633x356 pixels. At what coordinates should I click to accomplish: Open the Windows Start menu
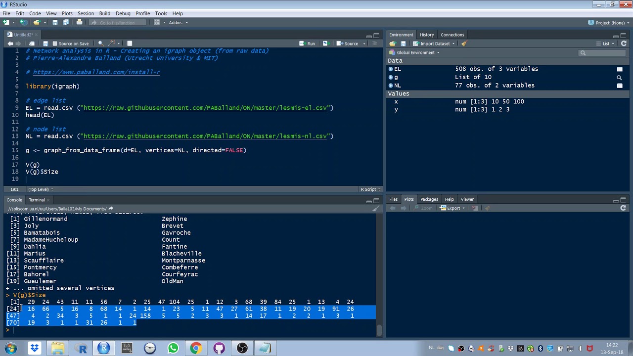tap(11, 349)
